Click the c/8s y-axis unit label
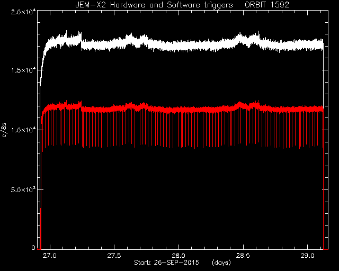Screen dimensions: 339x271 tap(4, 130)
